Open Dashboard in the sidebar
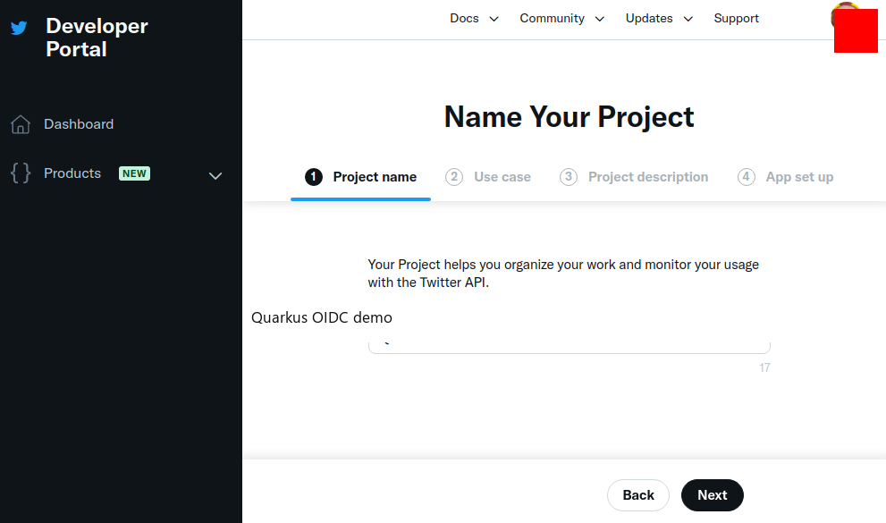 pyautogui.click(x=79, y=124)
